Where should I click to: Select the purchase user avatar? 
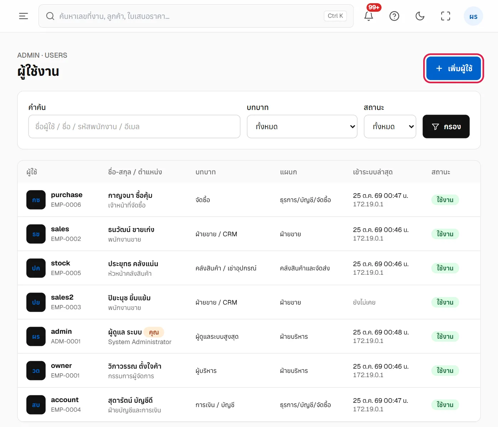[x=36, y=200]
